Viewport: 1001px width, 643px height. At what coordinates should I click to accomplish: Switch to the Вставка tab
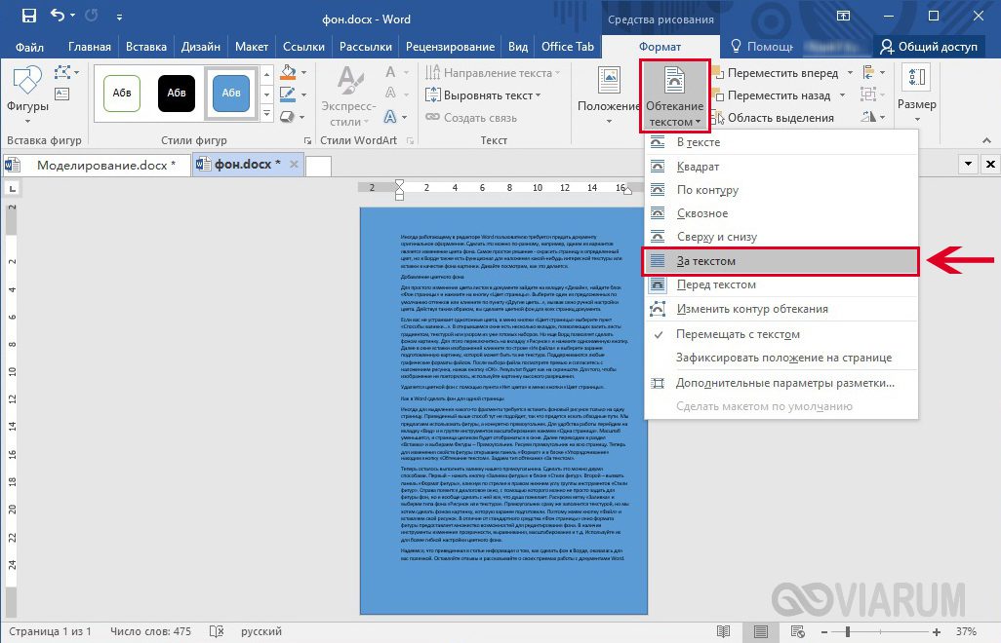pyautogui.click(x=146, y=47)
